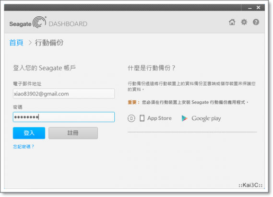Click the Google Play triangle icon
The height and width of the screenshot is (197, 273).
pos(184,118)
